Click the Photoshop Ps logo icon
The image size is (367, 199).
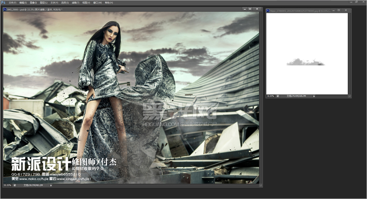[x=3, y=2]
